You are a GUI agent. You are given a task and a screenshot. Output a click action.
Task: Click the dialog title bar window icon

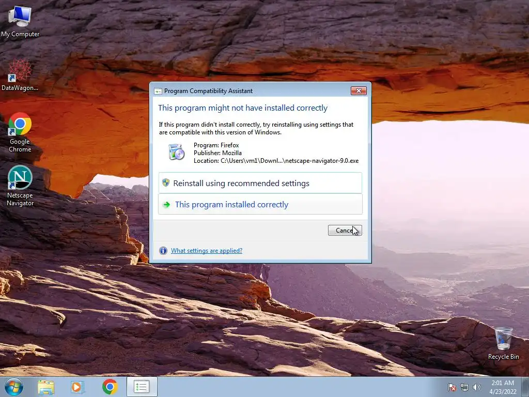[158, 91]
